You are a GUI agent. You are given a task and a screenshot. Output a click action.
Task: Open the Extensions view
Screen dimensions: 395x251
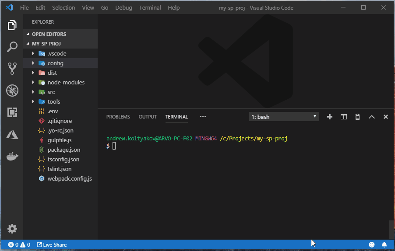12,112
